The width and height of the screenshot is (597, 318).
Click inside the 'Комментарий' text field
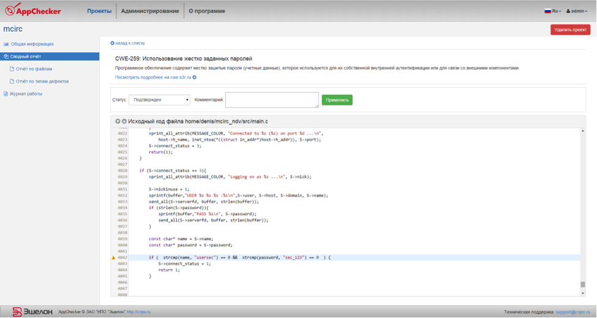(x=272, y=100)
